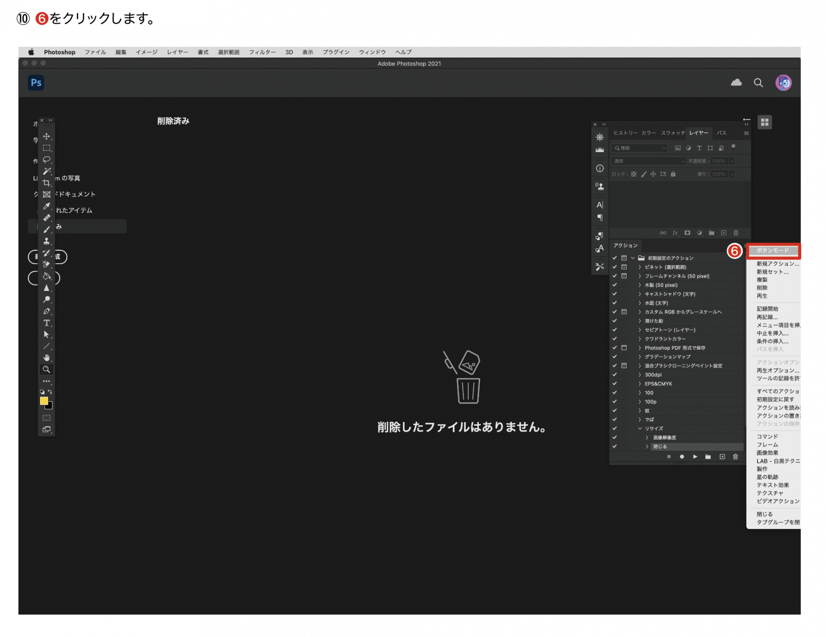826x637 pixels.
Task: Open the Navigator panel ship-wheel icon
Action: tap(600, 137)
